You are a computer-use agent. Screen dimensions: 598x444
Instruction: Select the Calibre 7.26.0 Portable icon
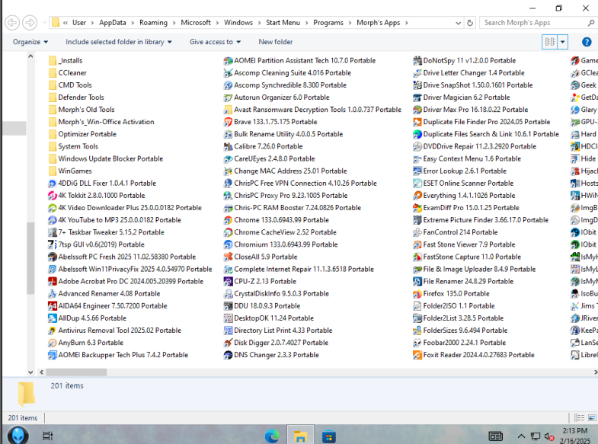tap(228, 146)
